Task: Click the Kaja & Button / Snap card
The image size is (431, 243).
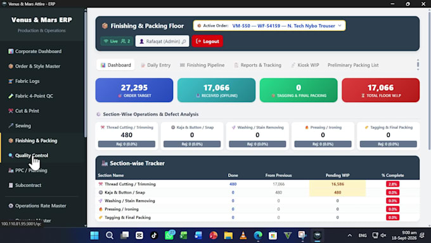Action: click(x=192, y=136)
